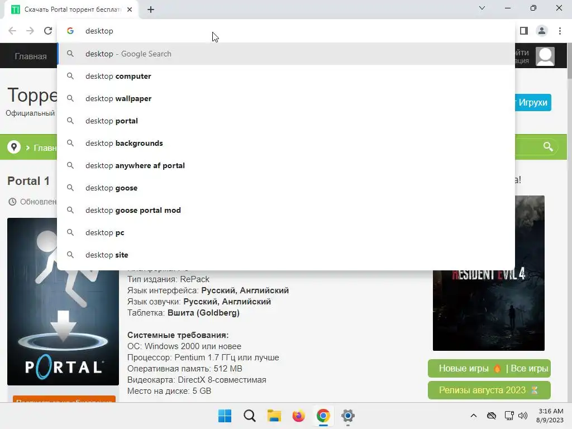572x429 pixels.
Task: Open Settings gear in taskbar
Action: point(347,416)
